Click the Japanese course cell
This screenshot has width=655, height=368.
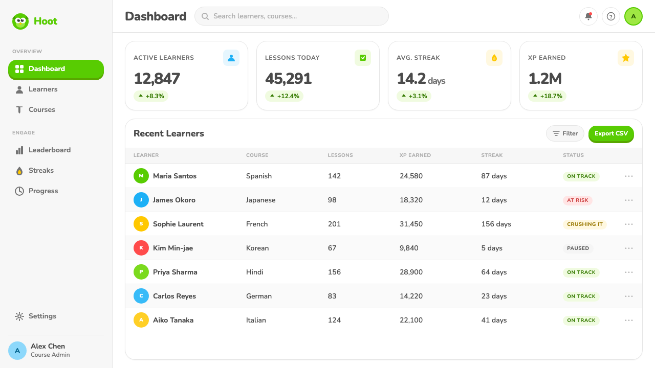[261, 200]
